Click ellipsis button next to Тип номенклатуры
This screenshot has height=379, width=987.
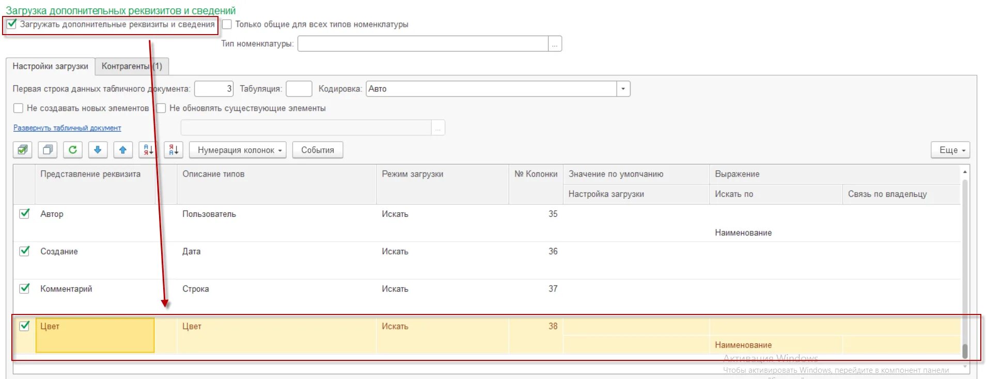pyautogui.click(x=555, y=44)
